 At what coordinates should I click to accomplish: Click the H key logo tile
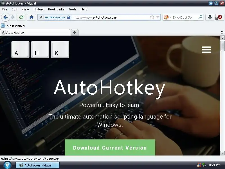40,50
